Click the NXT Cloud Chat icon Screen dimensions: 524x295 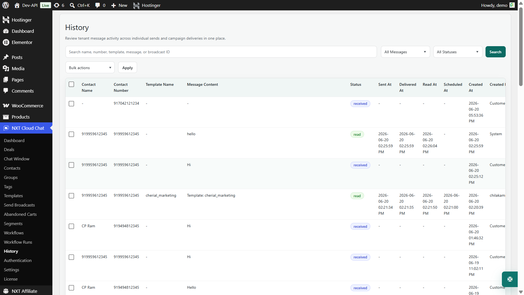tap(6, 128)
